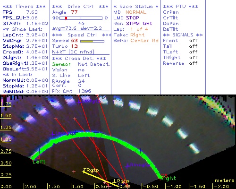Click the NORMAL mode value

(x=136, y=12)
